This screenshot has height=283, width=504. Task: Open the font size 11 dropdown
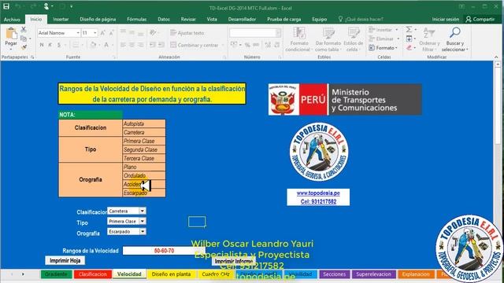94,33
